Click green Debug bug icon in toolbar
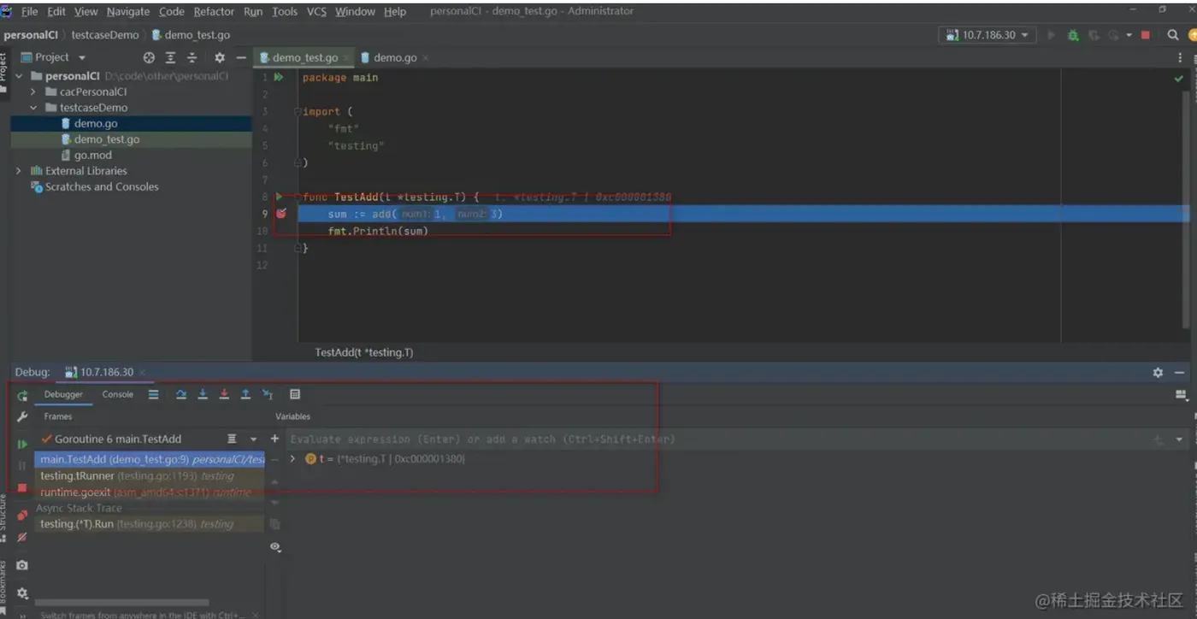 (1073, 35)
